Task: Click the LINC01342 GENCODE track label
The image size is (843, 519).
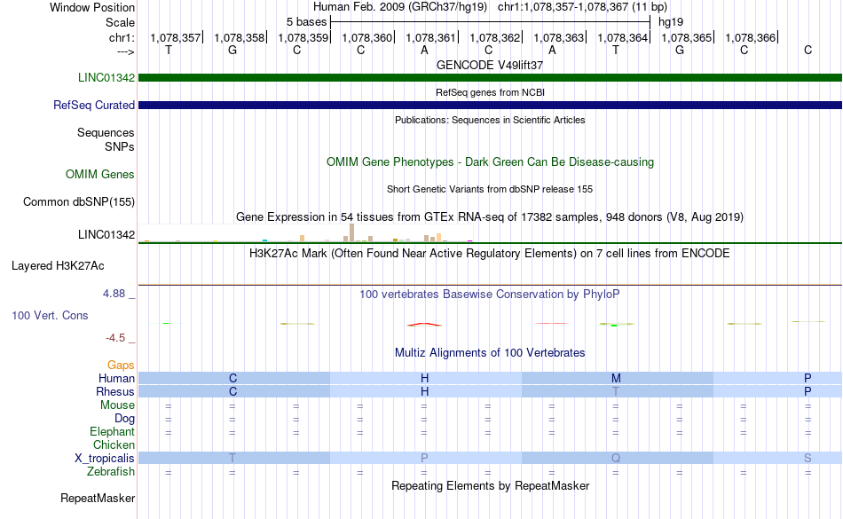Action: (106, 77)
